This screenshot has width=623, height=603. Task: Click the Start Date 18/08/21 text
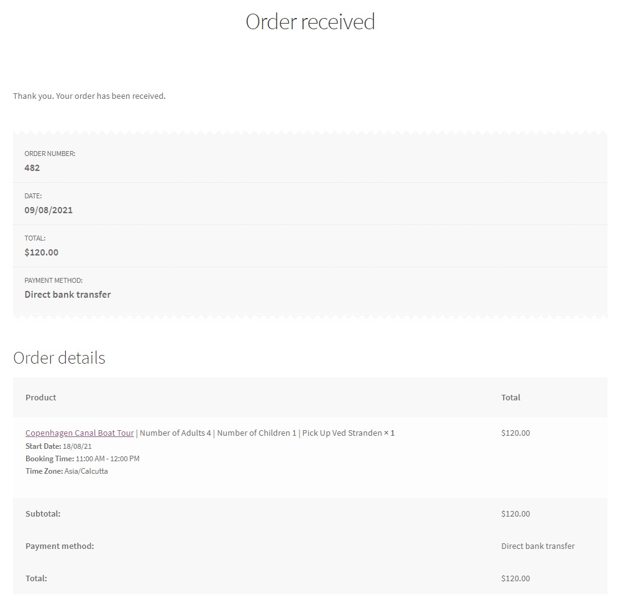pos(59,446)
